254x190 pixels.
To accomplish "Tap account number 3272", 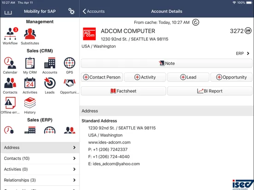I will (x=237, y=31).
